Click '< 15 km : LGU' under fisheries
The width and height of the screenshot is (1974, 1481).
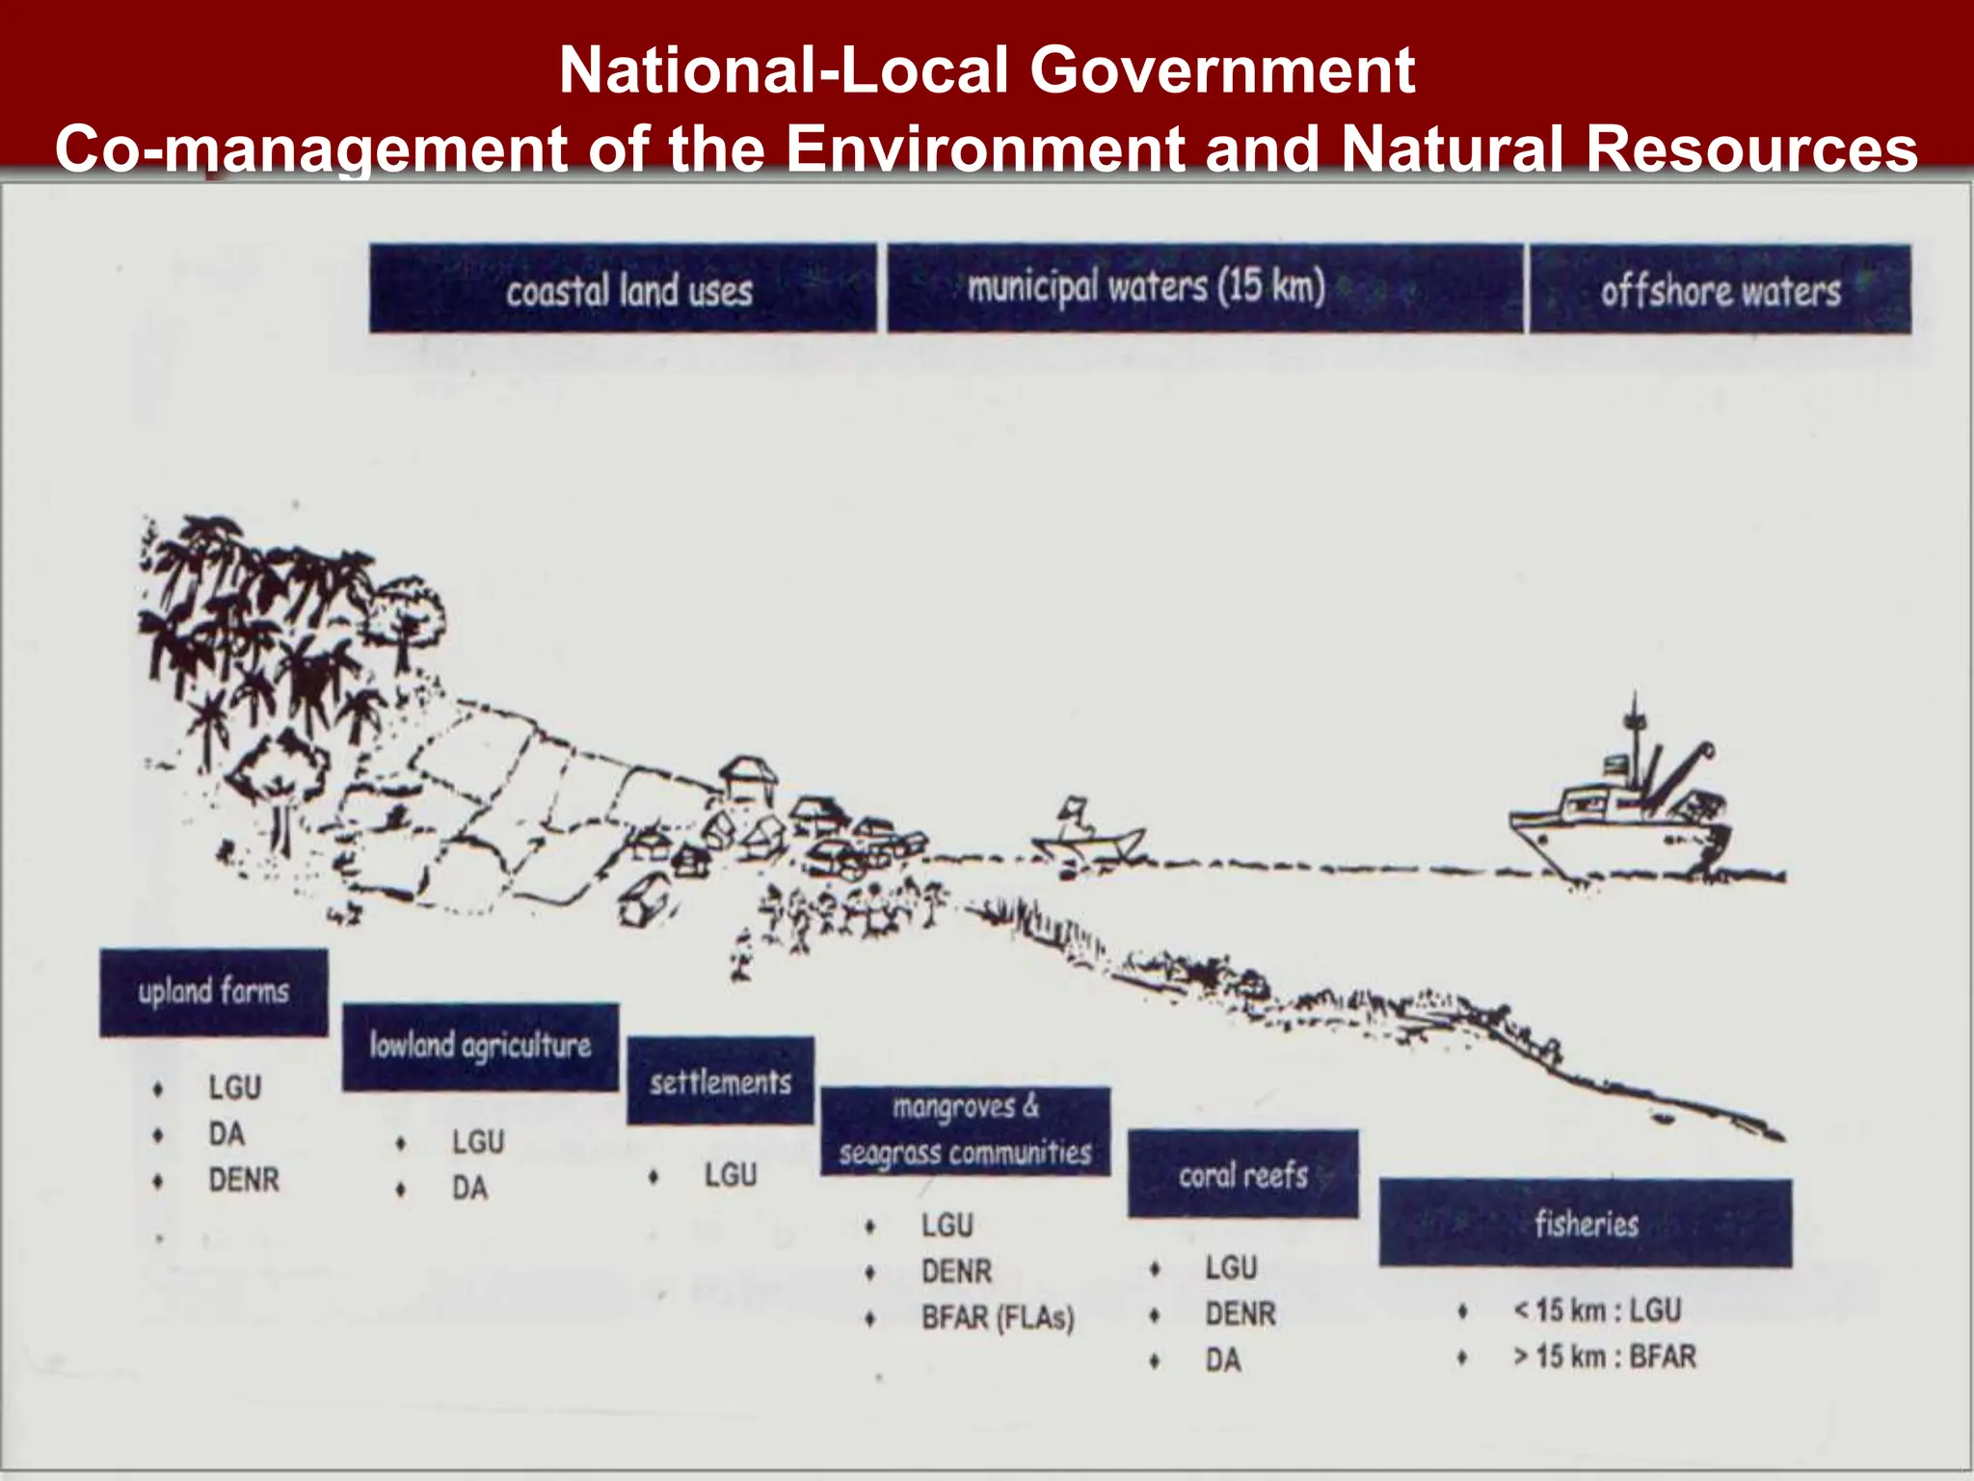(1597, 1310)
